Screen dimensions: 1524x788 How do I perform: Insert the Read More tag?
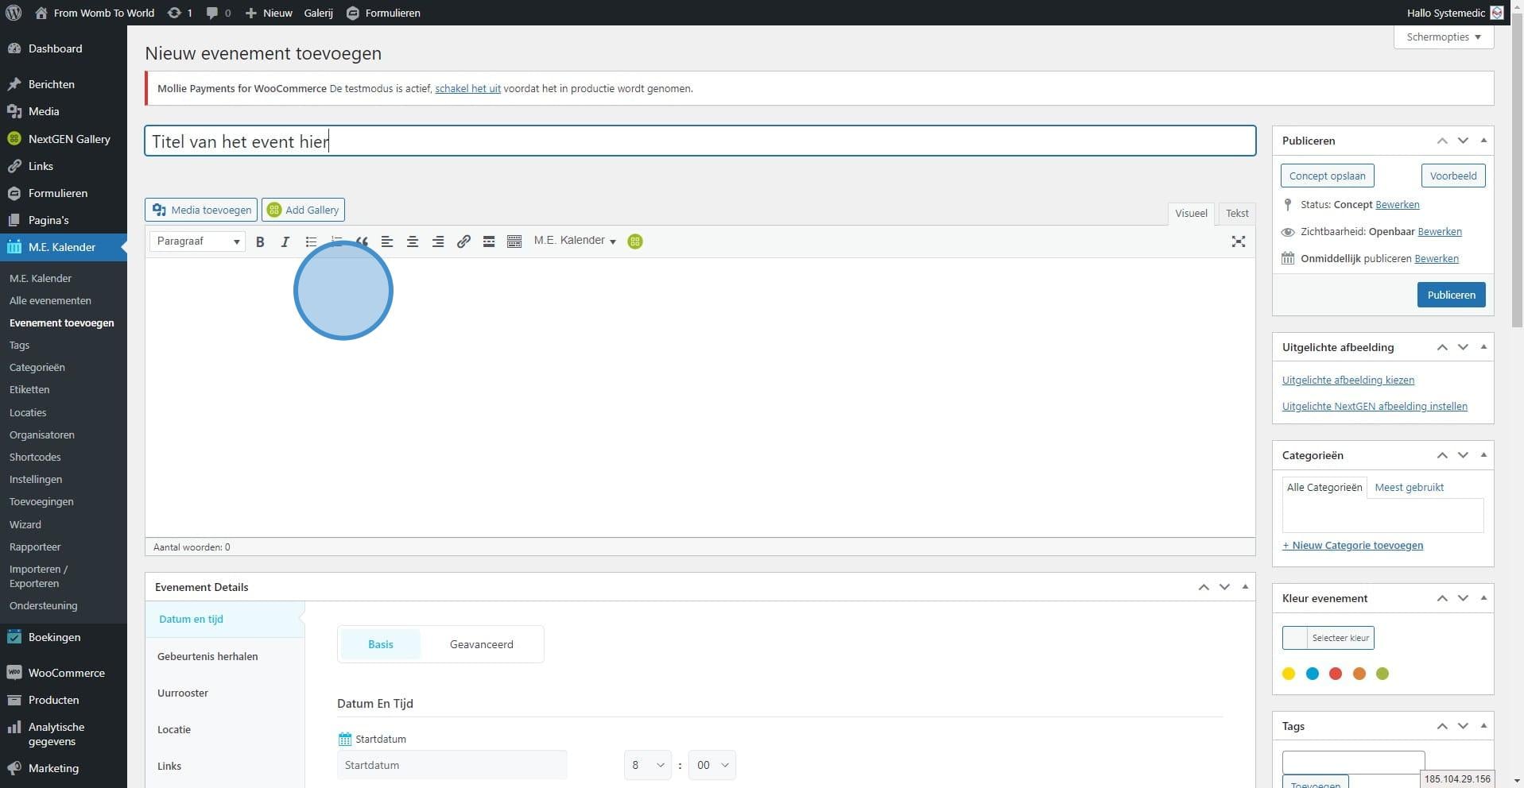489,241
